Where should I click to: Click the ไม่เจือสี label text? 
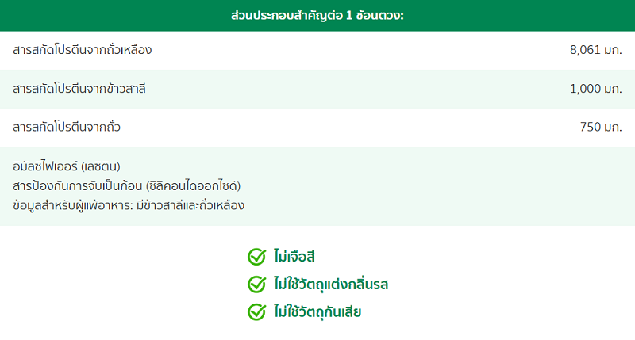click(294, 256)
